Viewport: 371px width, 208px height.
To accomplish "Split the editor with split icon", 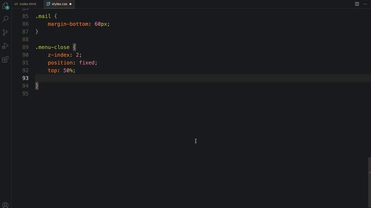I will point(357,4).
